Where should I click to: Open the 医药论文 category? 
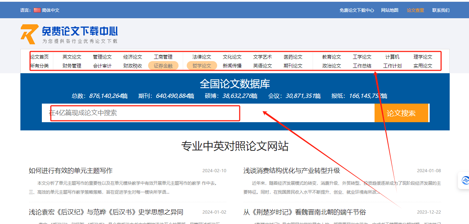coord(293,56)
